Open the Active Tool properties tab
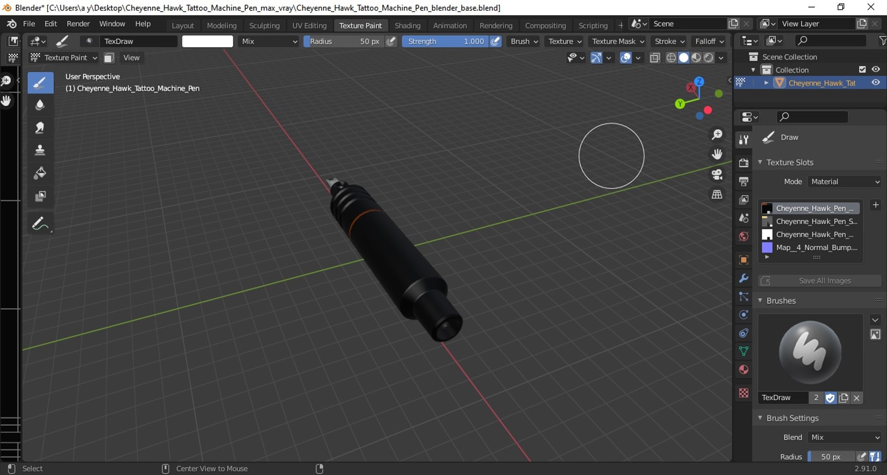The height and width of the screenshot is (475, 887). click(743, 140)
